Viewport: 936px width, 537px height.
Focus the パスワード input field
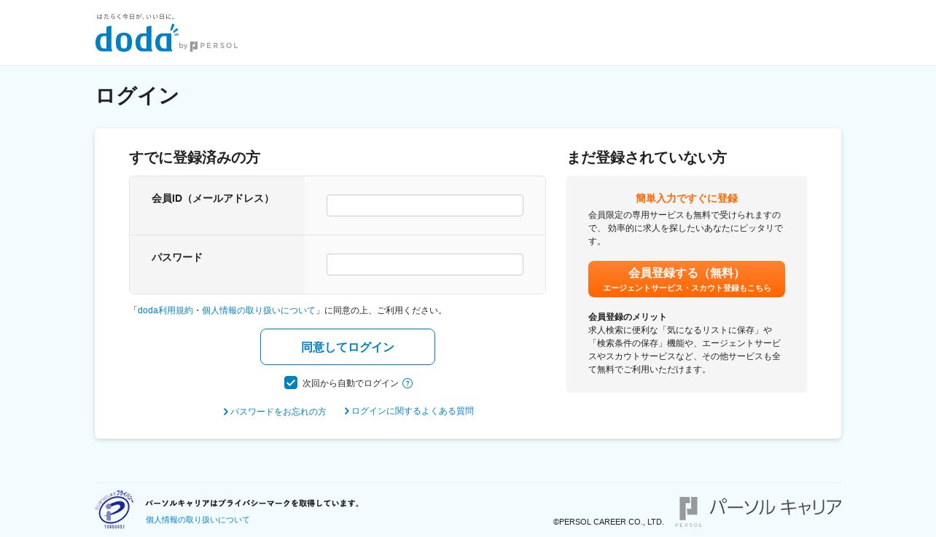pyautogui.click(x=425, y=264)
